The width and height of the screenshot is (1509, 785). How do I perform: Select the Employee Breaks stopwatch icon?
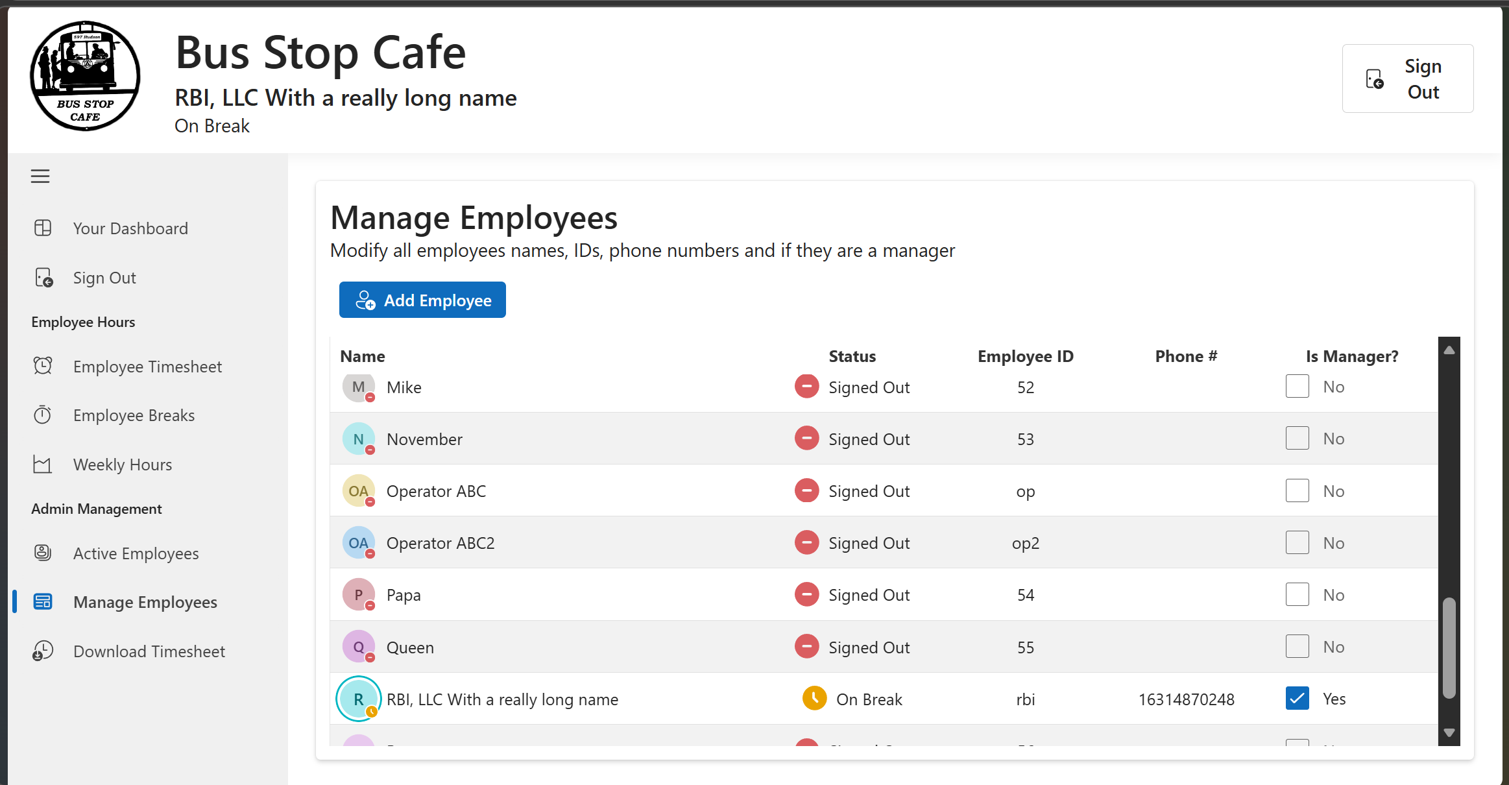point(42,415)
